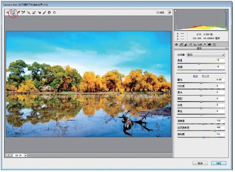Switch to the Tone Curve panel tab
Screen dimensions: 235x172
[181, 44]
